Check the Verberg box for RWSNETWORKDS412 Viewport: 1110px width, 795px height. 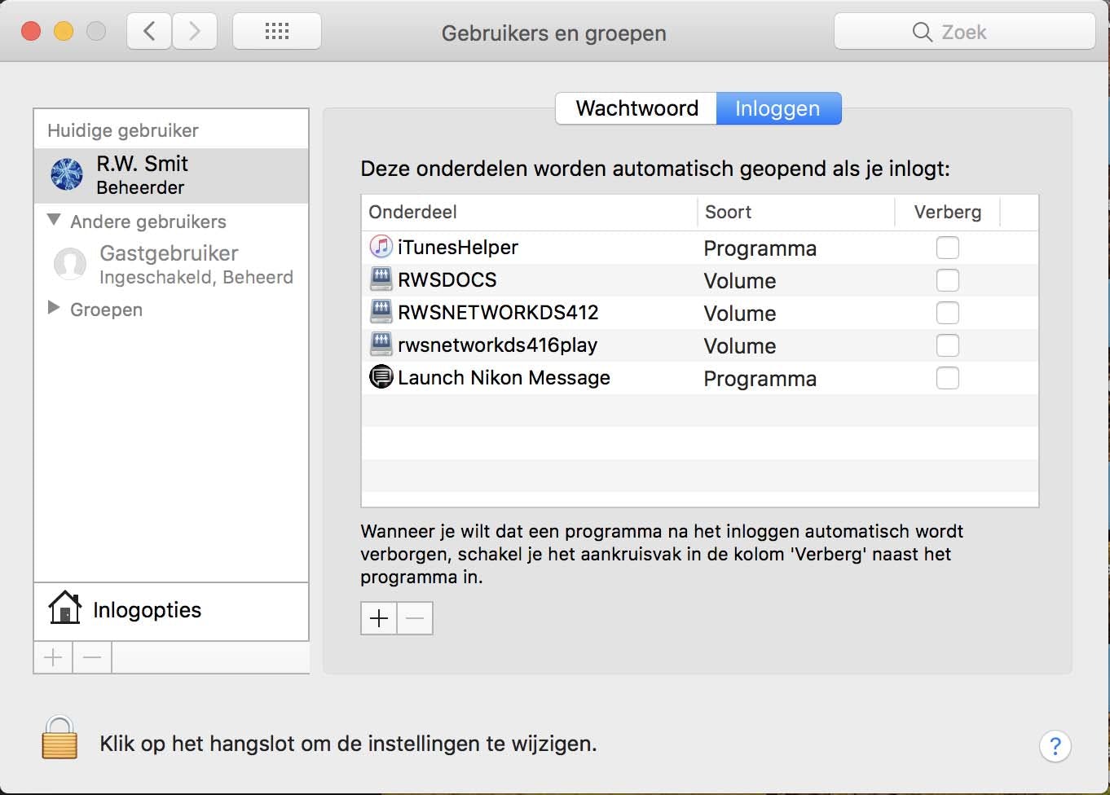click(948, 313)
